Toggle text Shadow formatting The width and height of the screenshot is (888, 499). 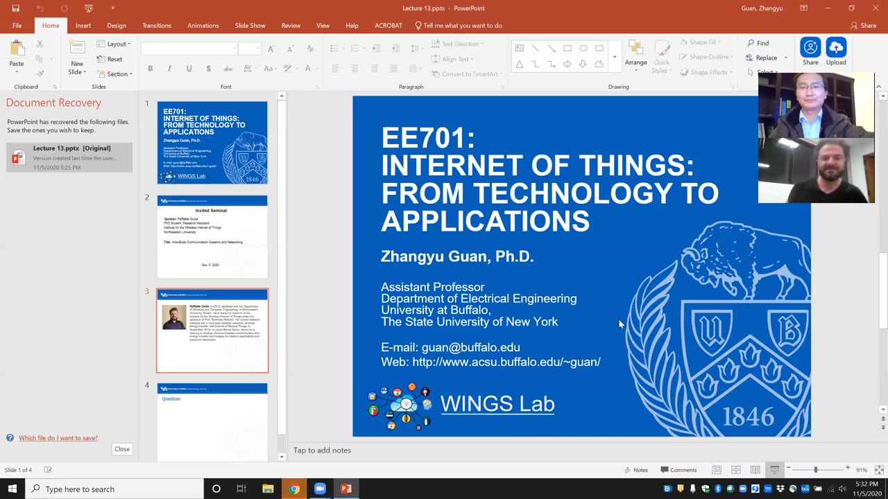pos(208,69)
